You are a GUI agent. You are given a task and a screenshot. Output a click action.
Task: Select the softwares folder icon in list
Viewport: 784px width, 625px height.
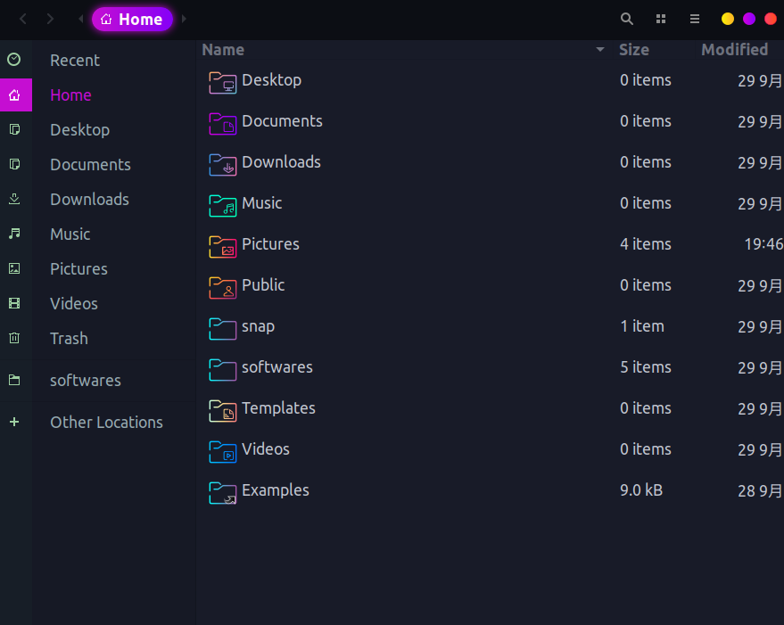pos(222,369)
